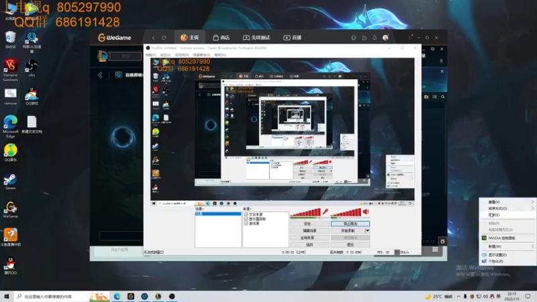Open the obs desktop shortcut
537x302 pixels.
click(32, 68)
